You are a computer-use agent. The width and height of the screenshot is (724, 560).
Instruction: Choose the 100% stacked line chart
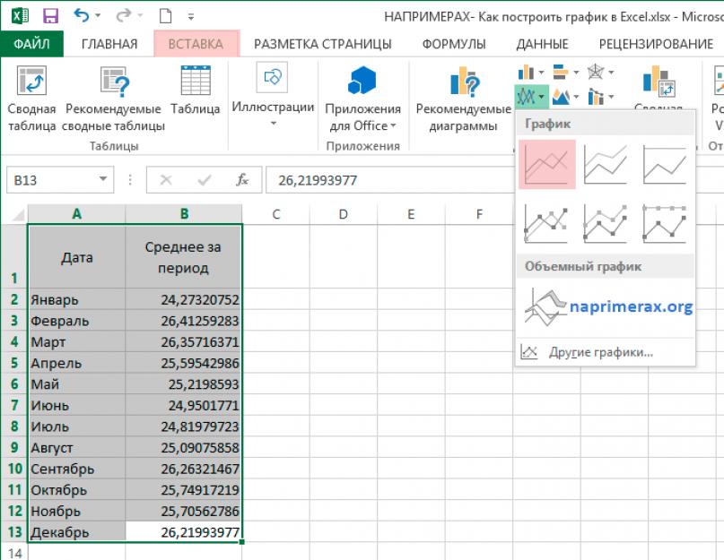pyautogui.click(x=665, y=165)
